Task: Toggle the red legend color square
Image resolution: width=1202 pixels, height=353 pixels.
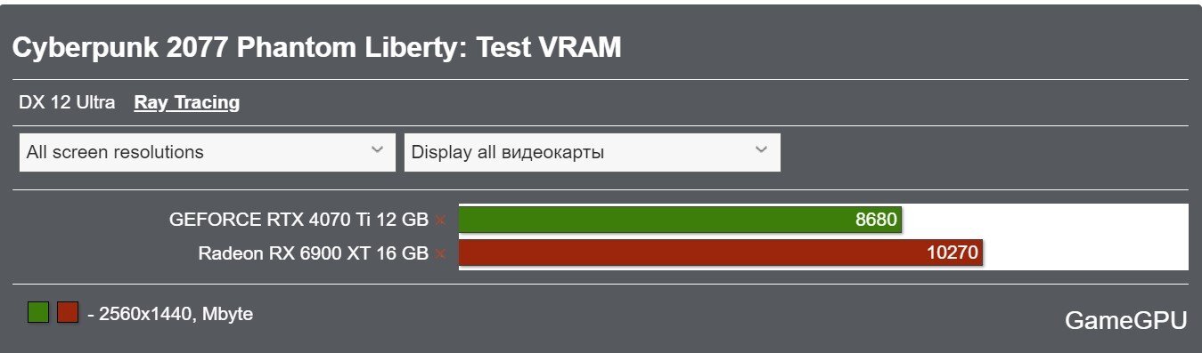Action: [x=68, y=312]
